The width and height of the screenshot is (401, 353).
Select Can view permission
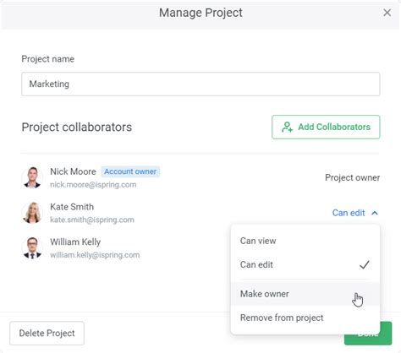(x=305, y=241)
